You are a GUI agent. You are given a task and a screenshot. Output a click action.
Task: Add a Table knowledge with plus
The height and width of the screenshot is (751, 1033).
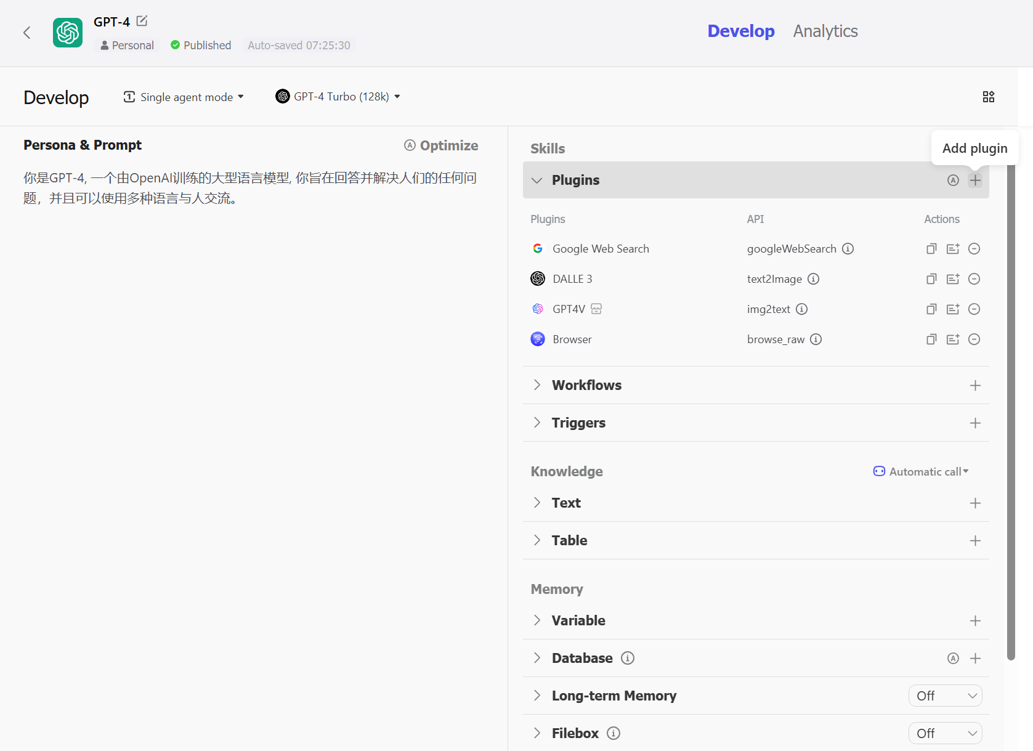975,541
